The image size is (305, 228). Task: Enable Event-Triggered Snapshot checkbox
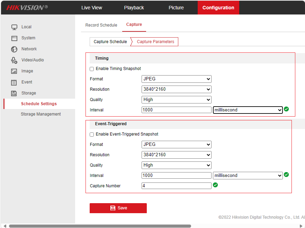(x=92, y=135)
